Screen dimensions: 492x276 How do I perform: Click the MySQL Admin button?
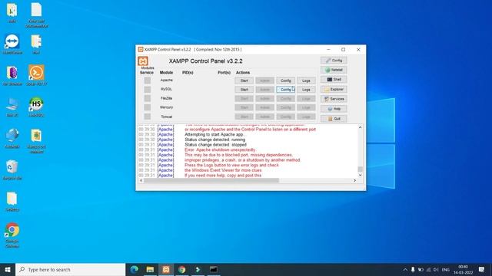(x=264, y=90)
